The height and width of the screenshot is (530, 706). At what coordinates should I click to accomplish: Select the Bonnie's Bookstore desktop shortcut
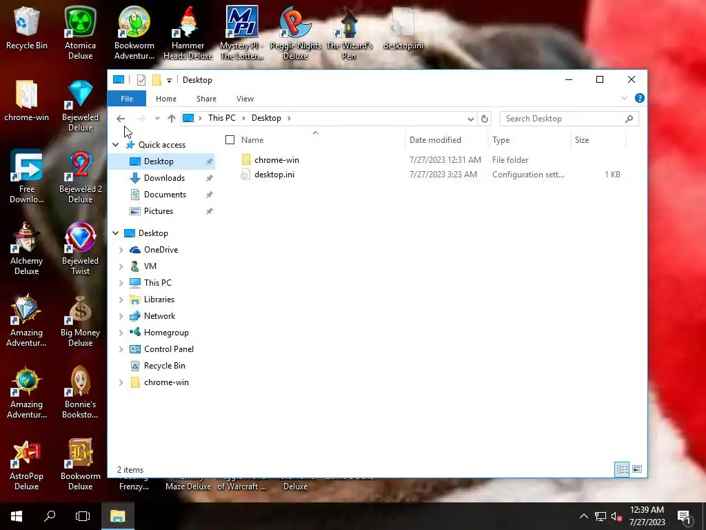(80, 392)
